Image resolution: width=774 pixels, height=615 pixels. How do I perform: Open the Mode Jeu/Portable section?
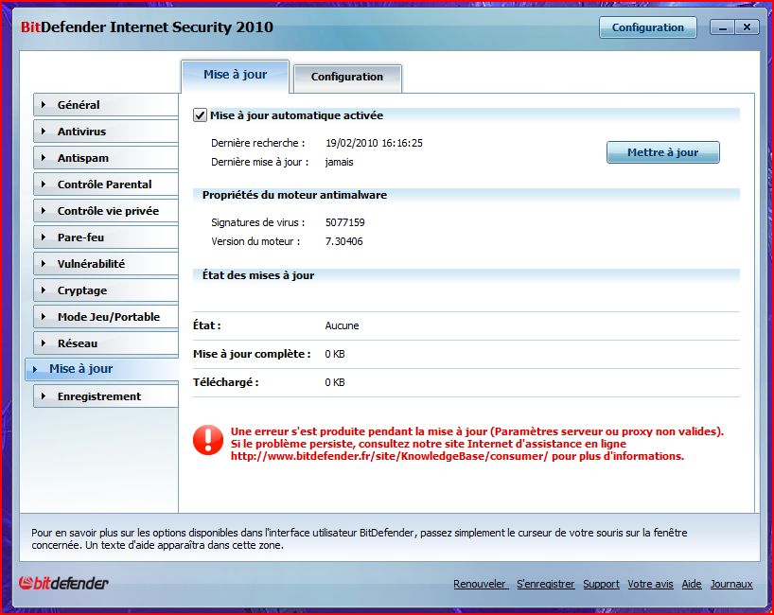click(x=106, y=317)
